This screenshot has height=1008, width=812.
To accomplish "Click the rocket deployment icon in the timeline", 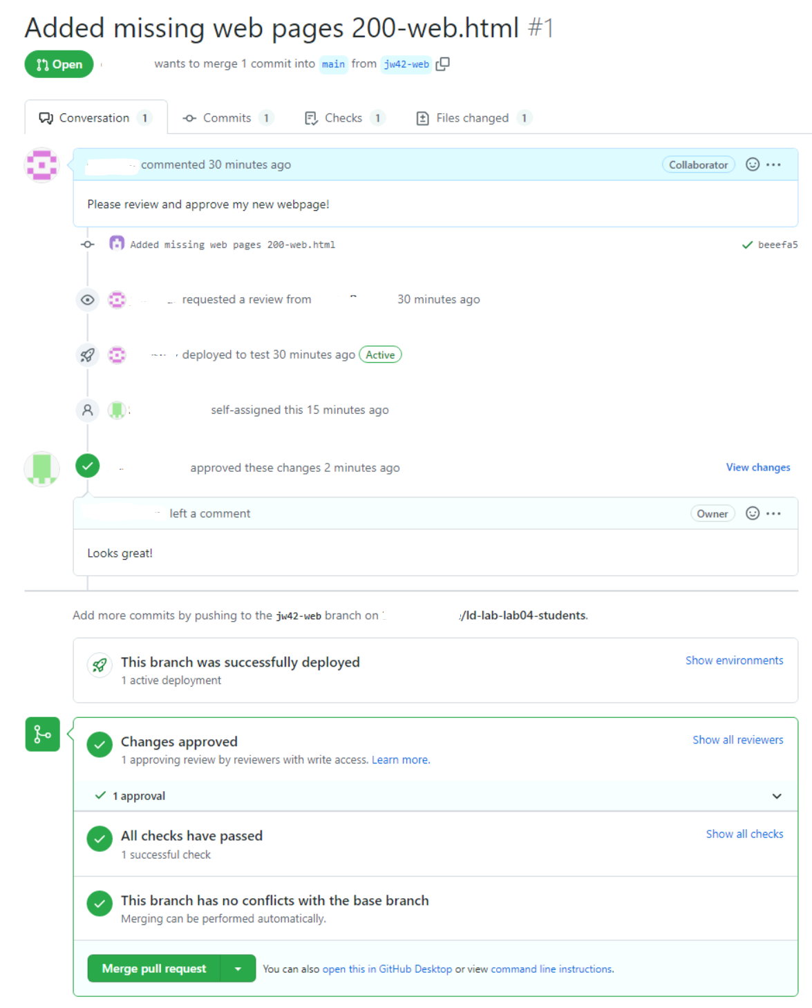I will click(x=87, y=354).
